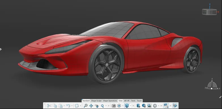Toggle the object selection display button
Image resolution: width=222 pixels, height=109 pixels.
pos(166,106)
